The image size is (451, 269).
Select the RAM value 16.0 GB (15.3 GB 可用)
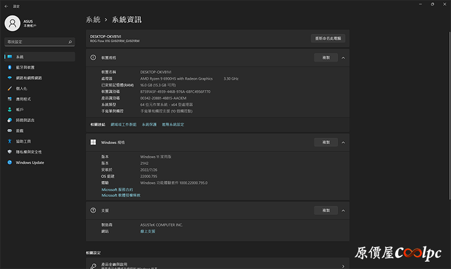[x=158, y=86]
